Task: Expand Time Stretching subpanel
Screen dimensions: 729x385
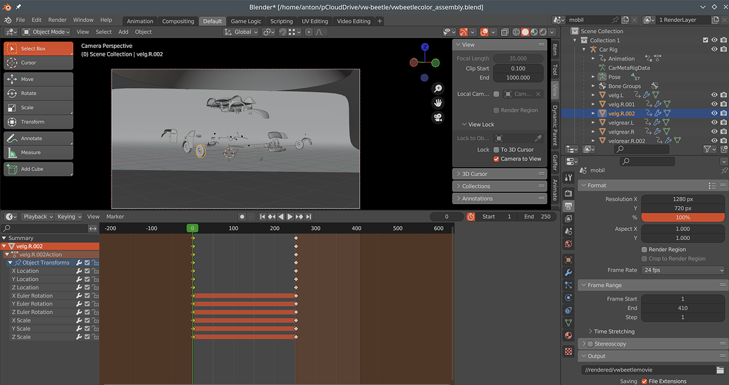Action: tap(613, 332)
